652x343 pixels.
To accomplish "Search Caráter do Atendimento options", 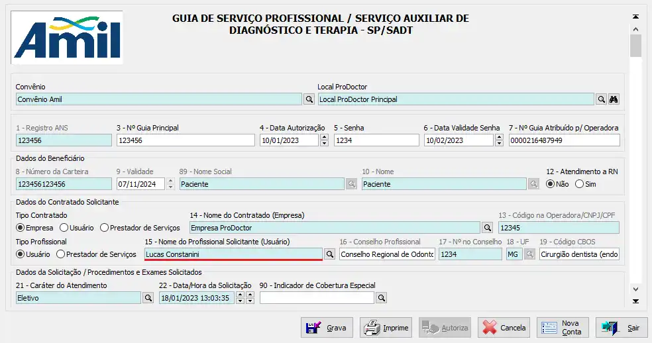I will pyautogui.click(x=148, y=298).
